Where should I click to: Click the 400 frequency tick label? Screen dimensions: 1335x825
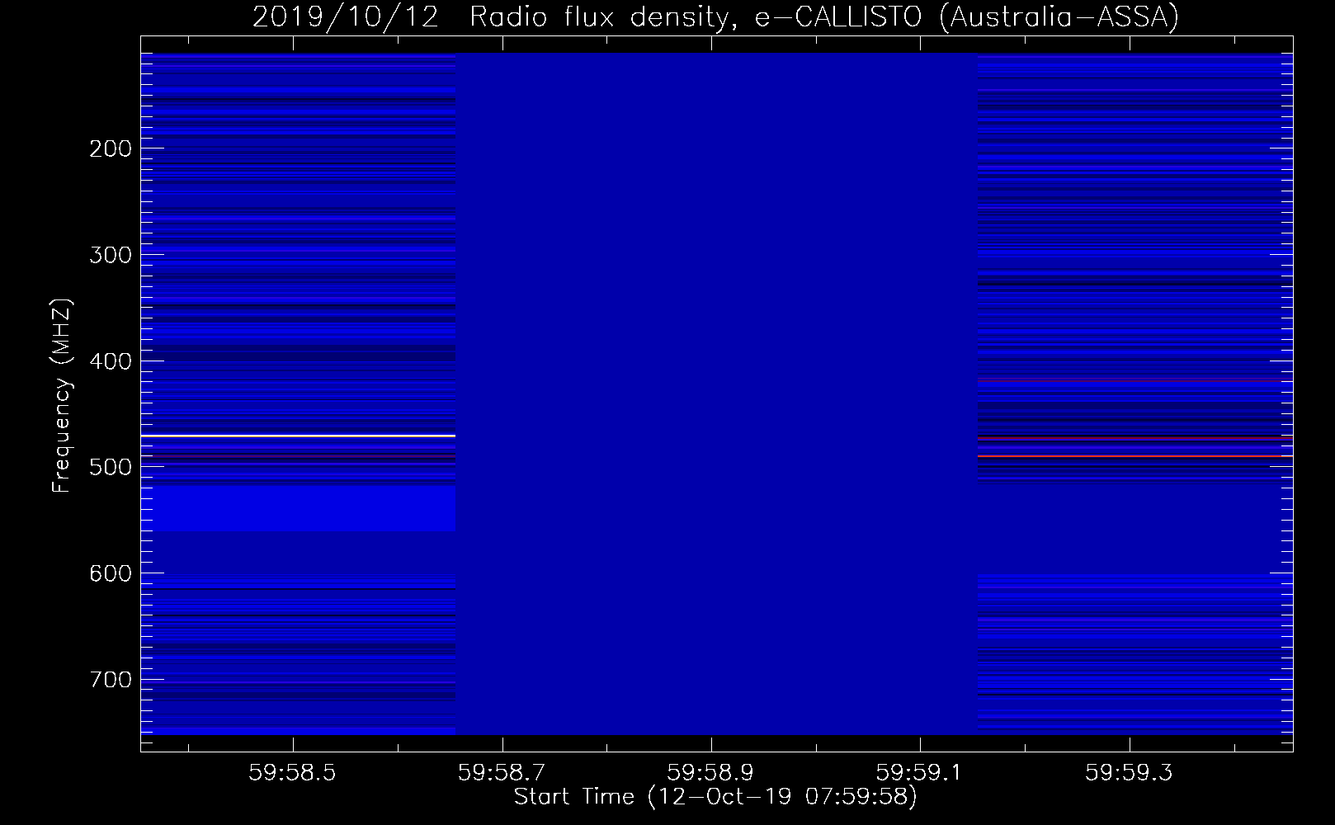(111, 361)
